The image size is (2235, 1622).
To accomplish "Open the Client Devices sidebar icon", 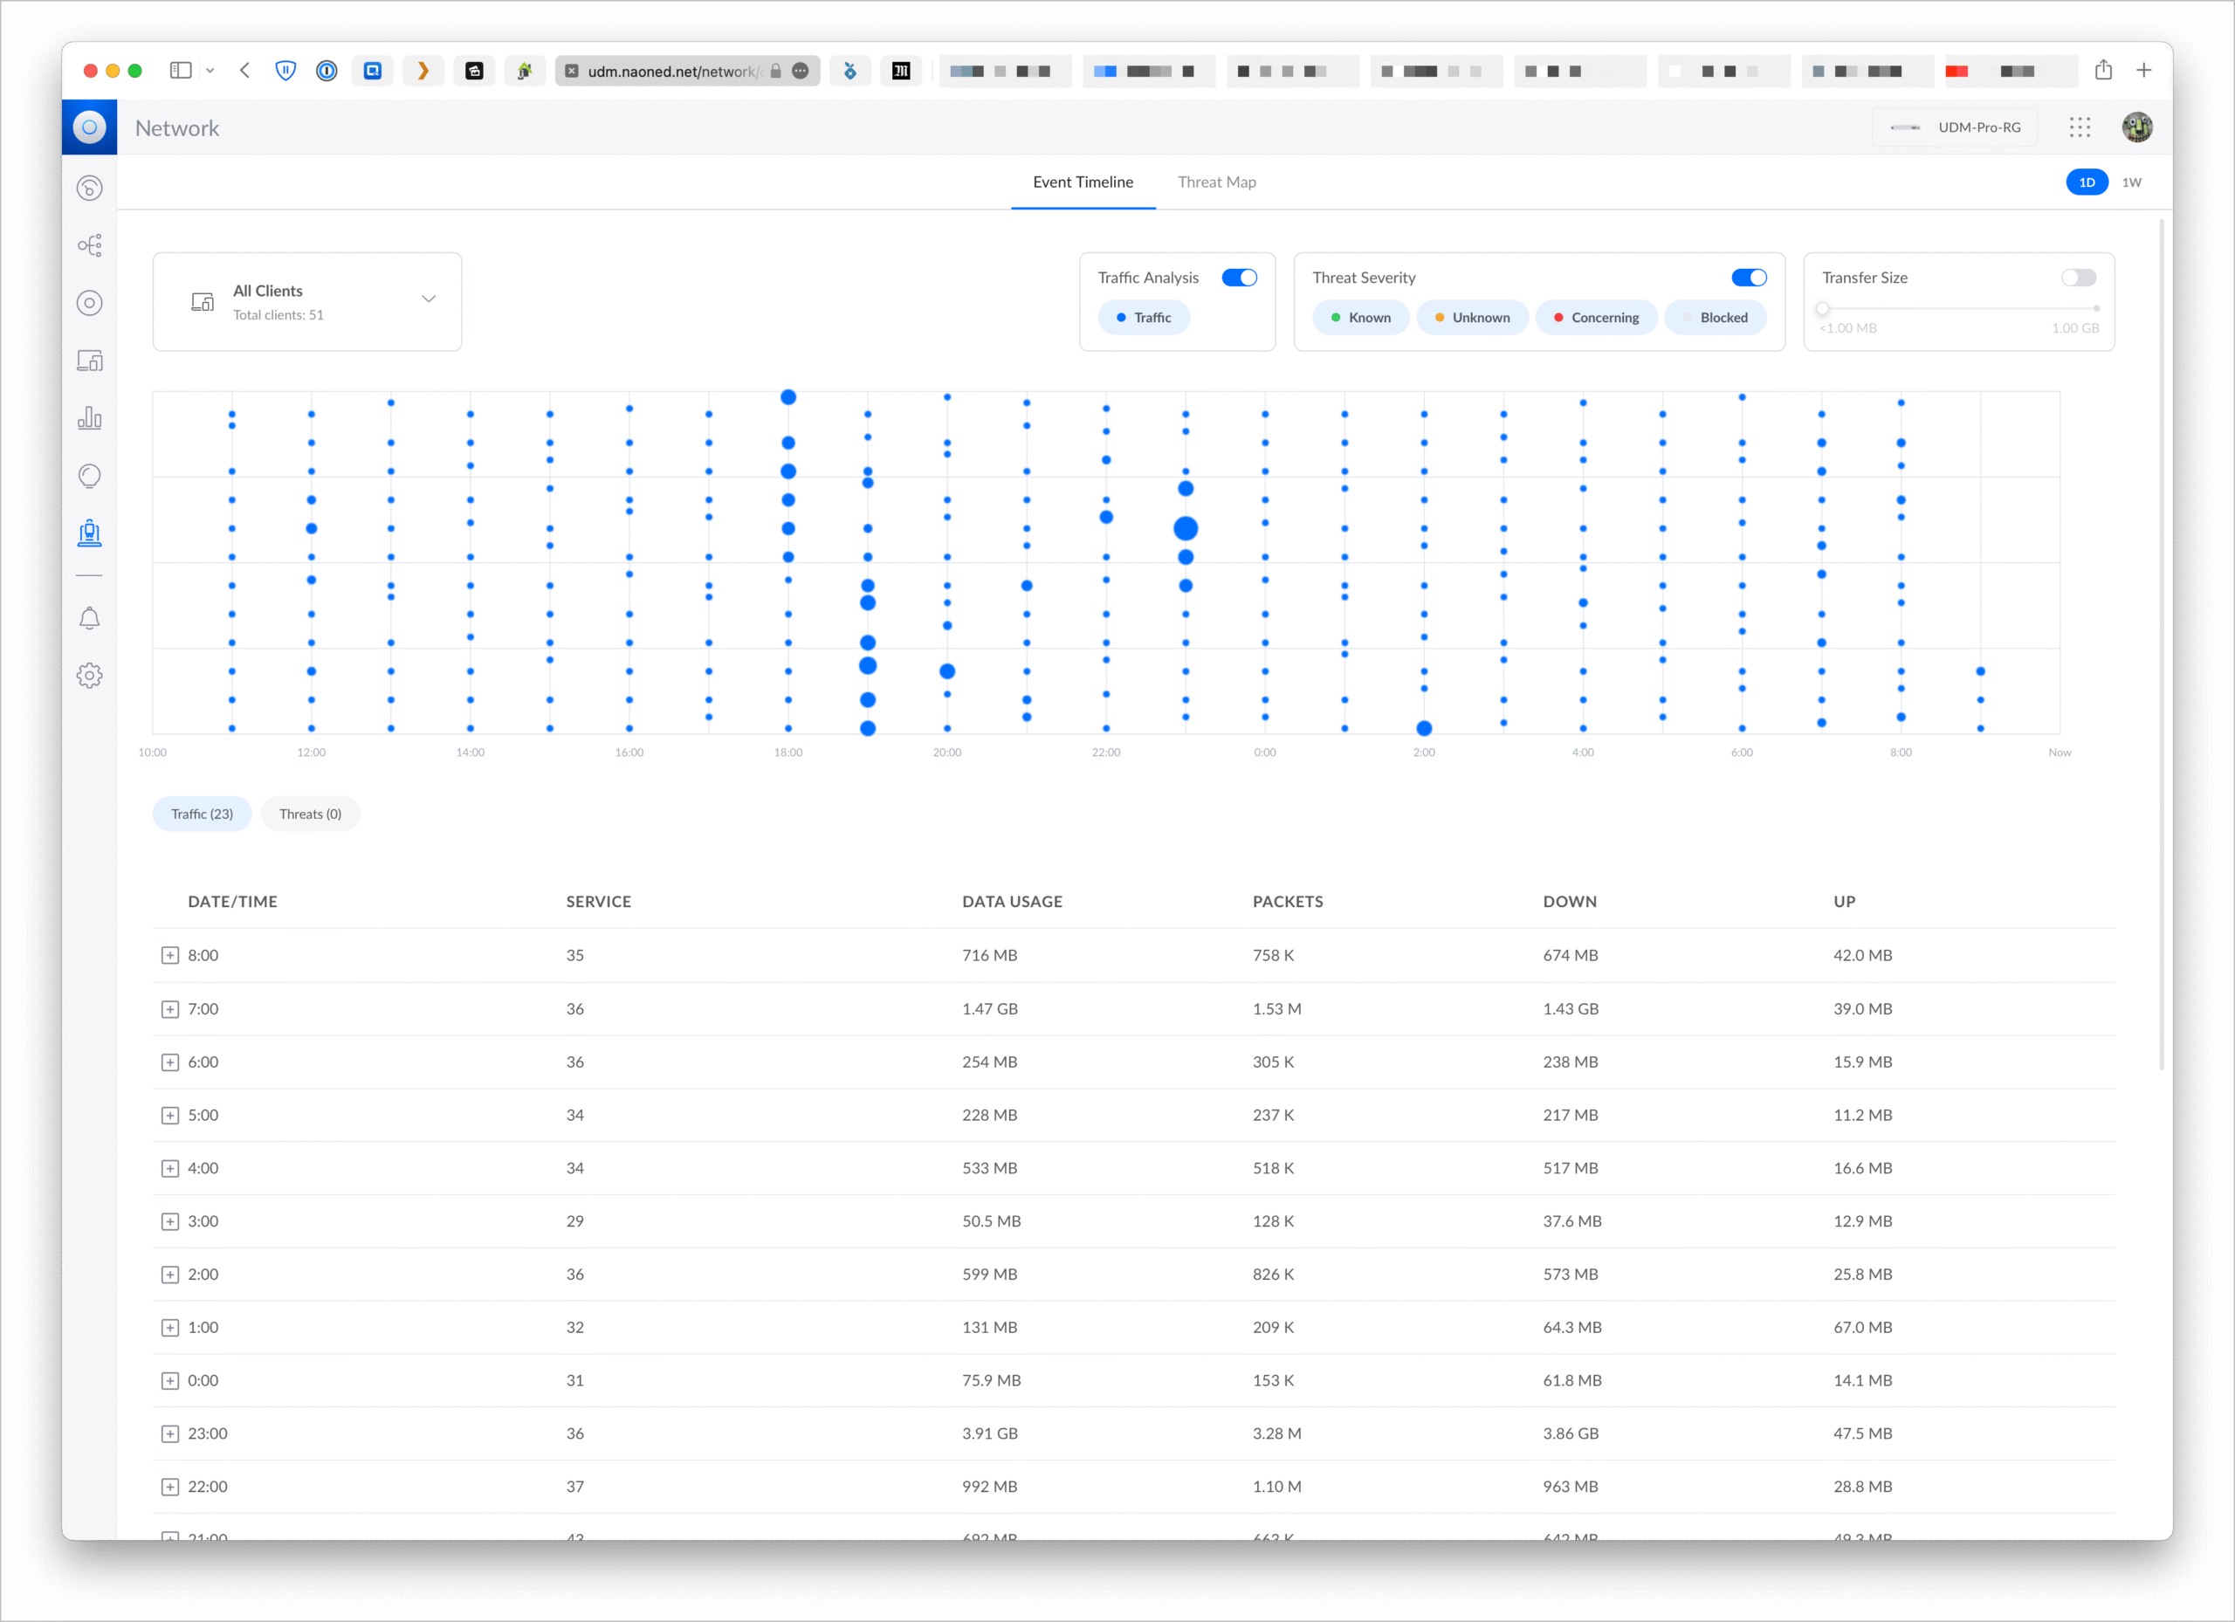I will 90,361.
